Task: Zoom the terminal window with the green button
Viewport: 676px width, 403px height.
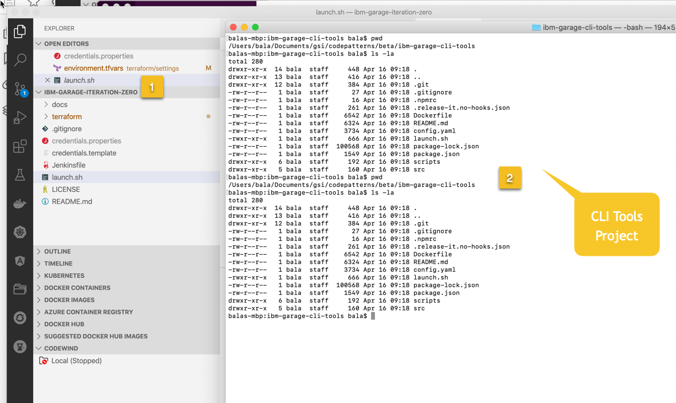Action: 255,27
